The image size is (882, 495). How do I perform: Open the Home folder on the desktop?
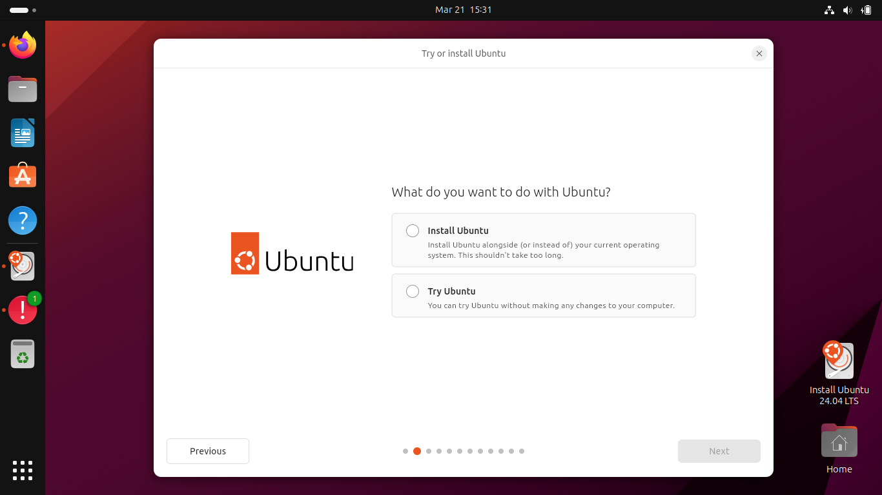tap(839, 440)
